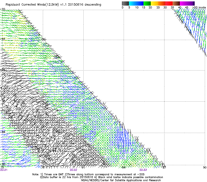
Task: Click the longitude label '78' on bottom axis
Action: tap(43, 167)
